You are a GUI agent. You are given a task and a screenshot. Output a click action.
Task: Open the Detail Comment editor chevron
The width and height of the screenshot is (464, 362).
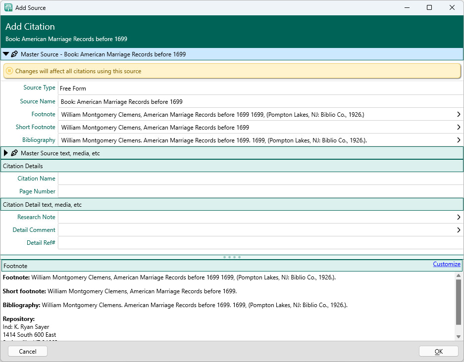pos(459,230)
